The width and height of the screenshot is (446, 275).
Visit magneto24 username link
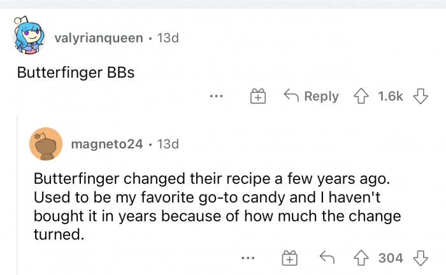(107, 145)
